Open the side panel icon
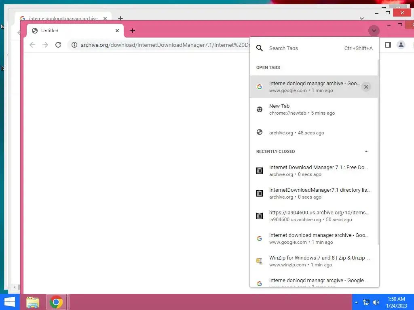 click(388, 45)
